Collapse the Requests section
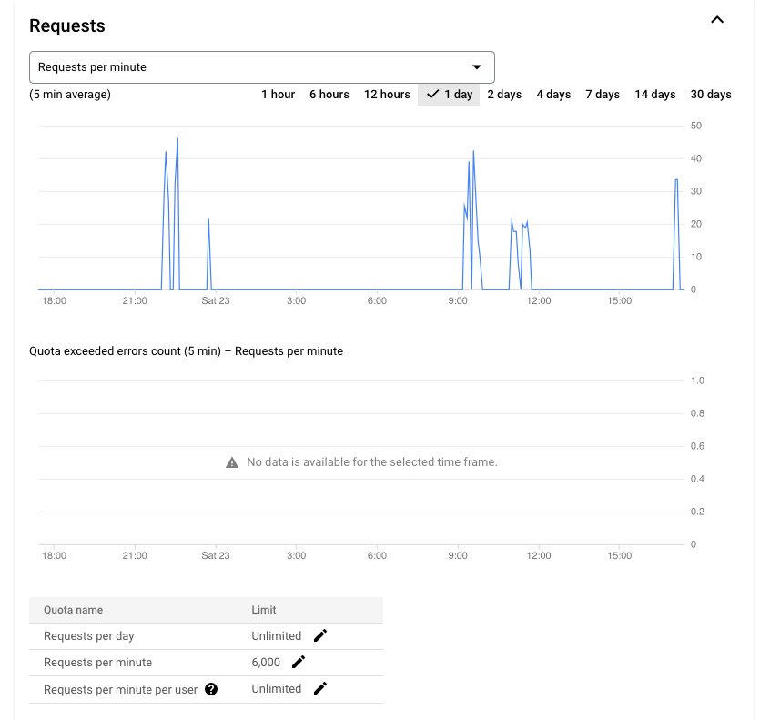The height and width of the screenshot is (720, 770). click(x=716, y=19)
